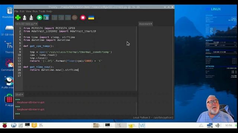
Task: Open the Run menu in Thonny
Action: click(x=35, y=11)
